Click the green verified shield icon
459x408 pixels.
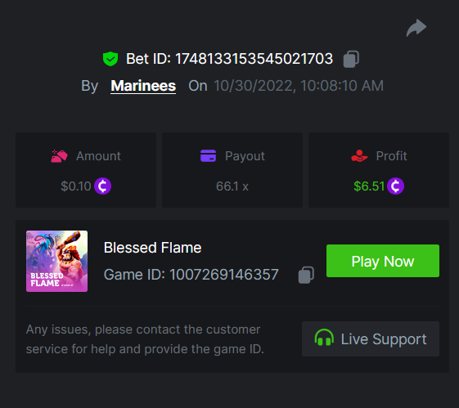[110, 59]
